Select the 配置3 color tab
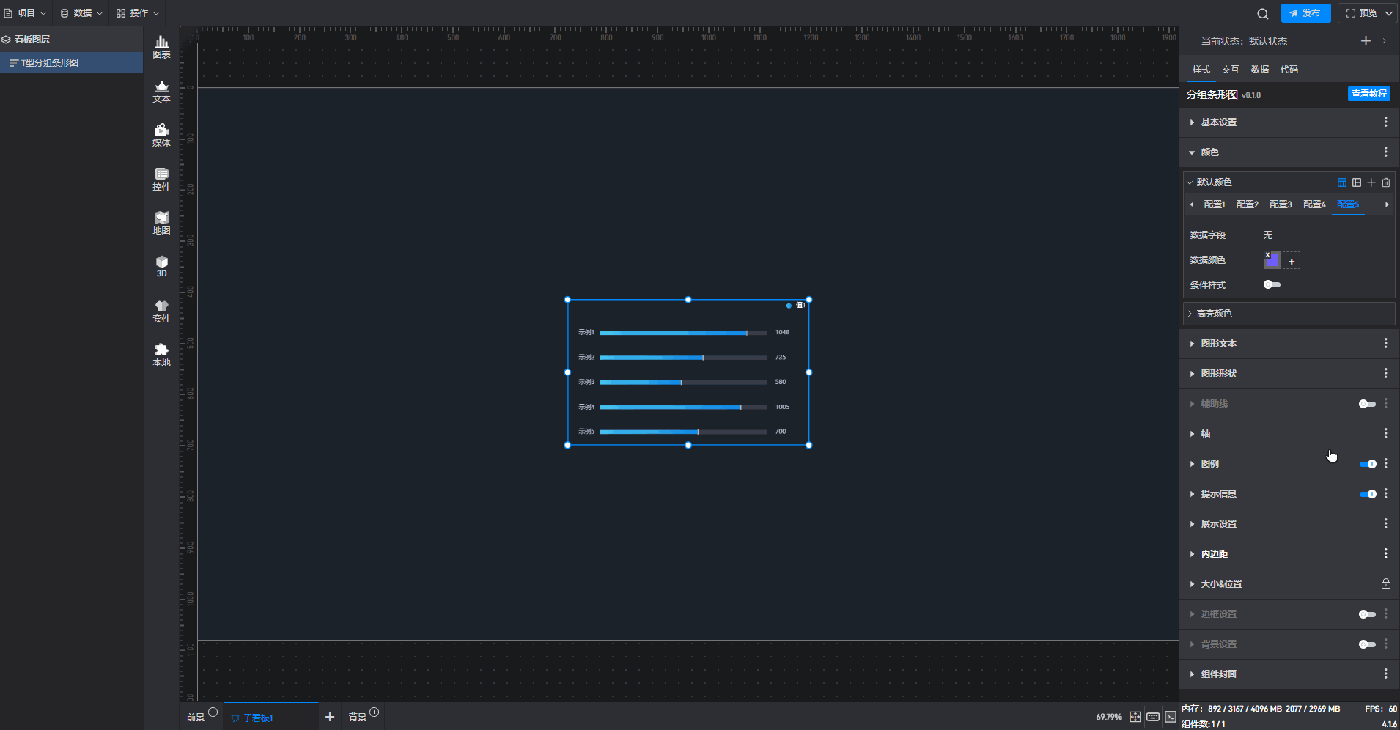 (x=1281, y=204)
